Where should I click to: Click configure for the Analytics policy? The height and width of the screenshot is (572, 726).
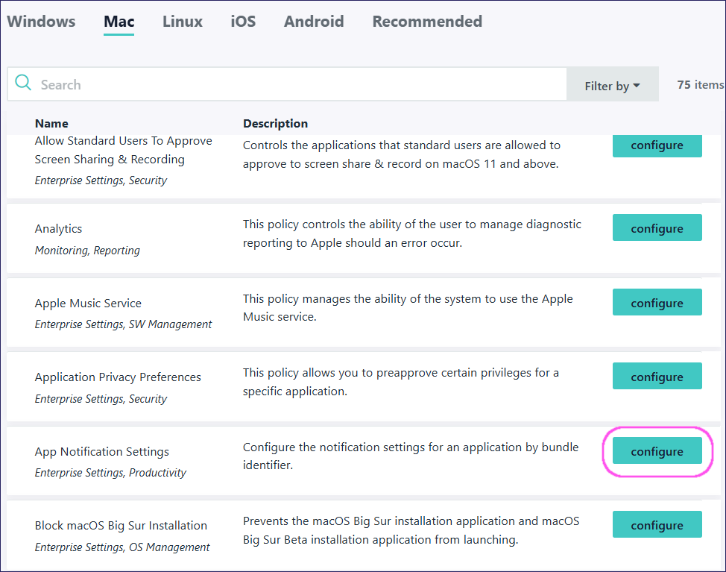pyautogui.click(x=657, y=228)
